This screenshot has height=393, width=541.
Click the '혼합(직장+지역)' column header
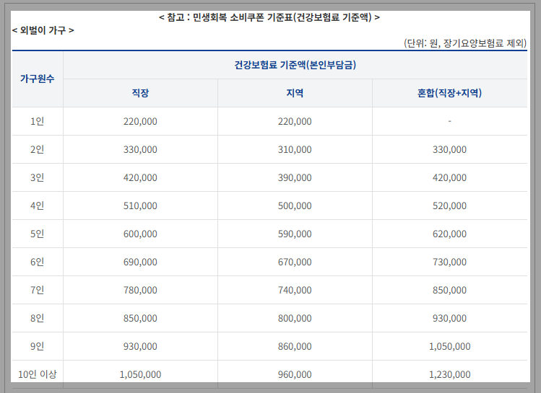point(449,93)
